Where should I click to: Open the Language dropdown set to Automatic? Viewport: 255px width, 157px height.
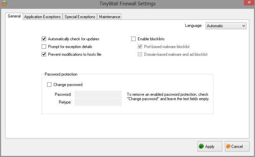[x=226, y=26]
